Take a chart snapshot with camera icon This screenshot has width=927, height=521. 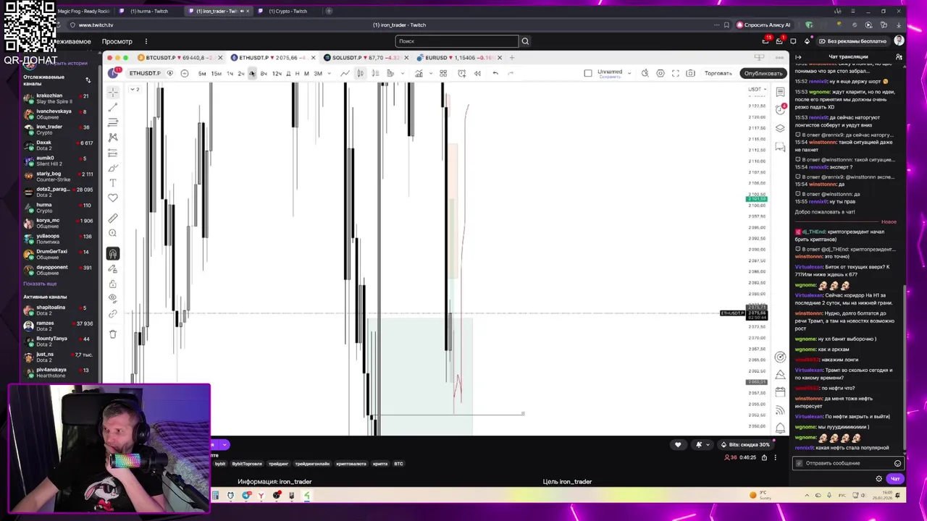pyautogui.click(x=691, y=73)
